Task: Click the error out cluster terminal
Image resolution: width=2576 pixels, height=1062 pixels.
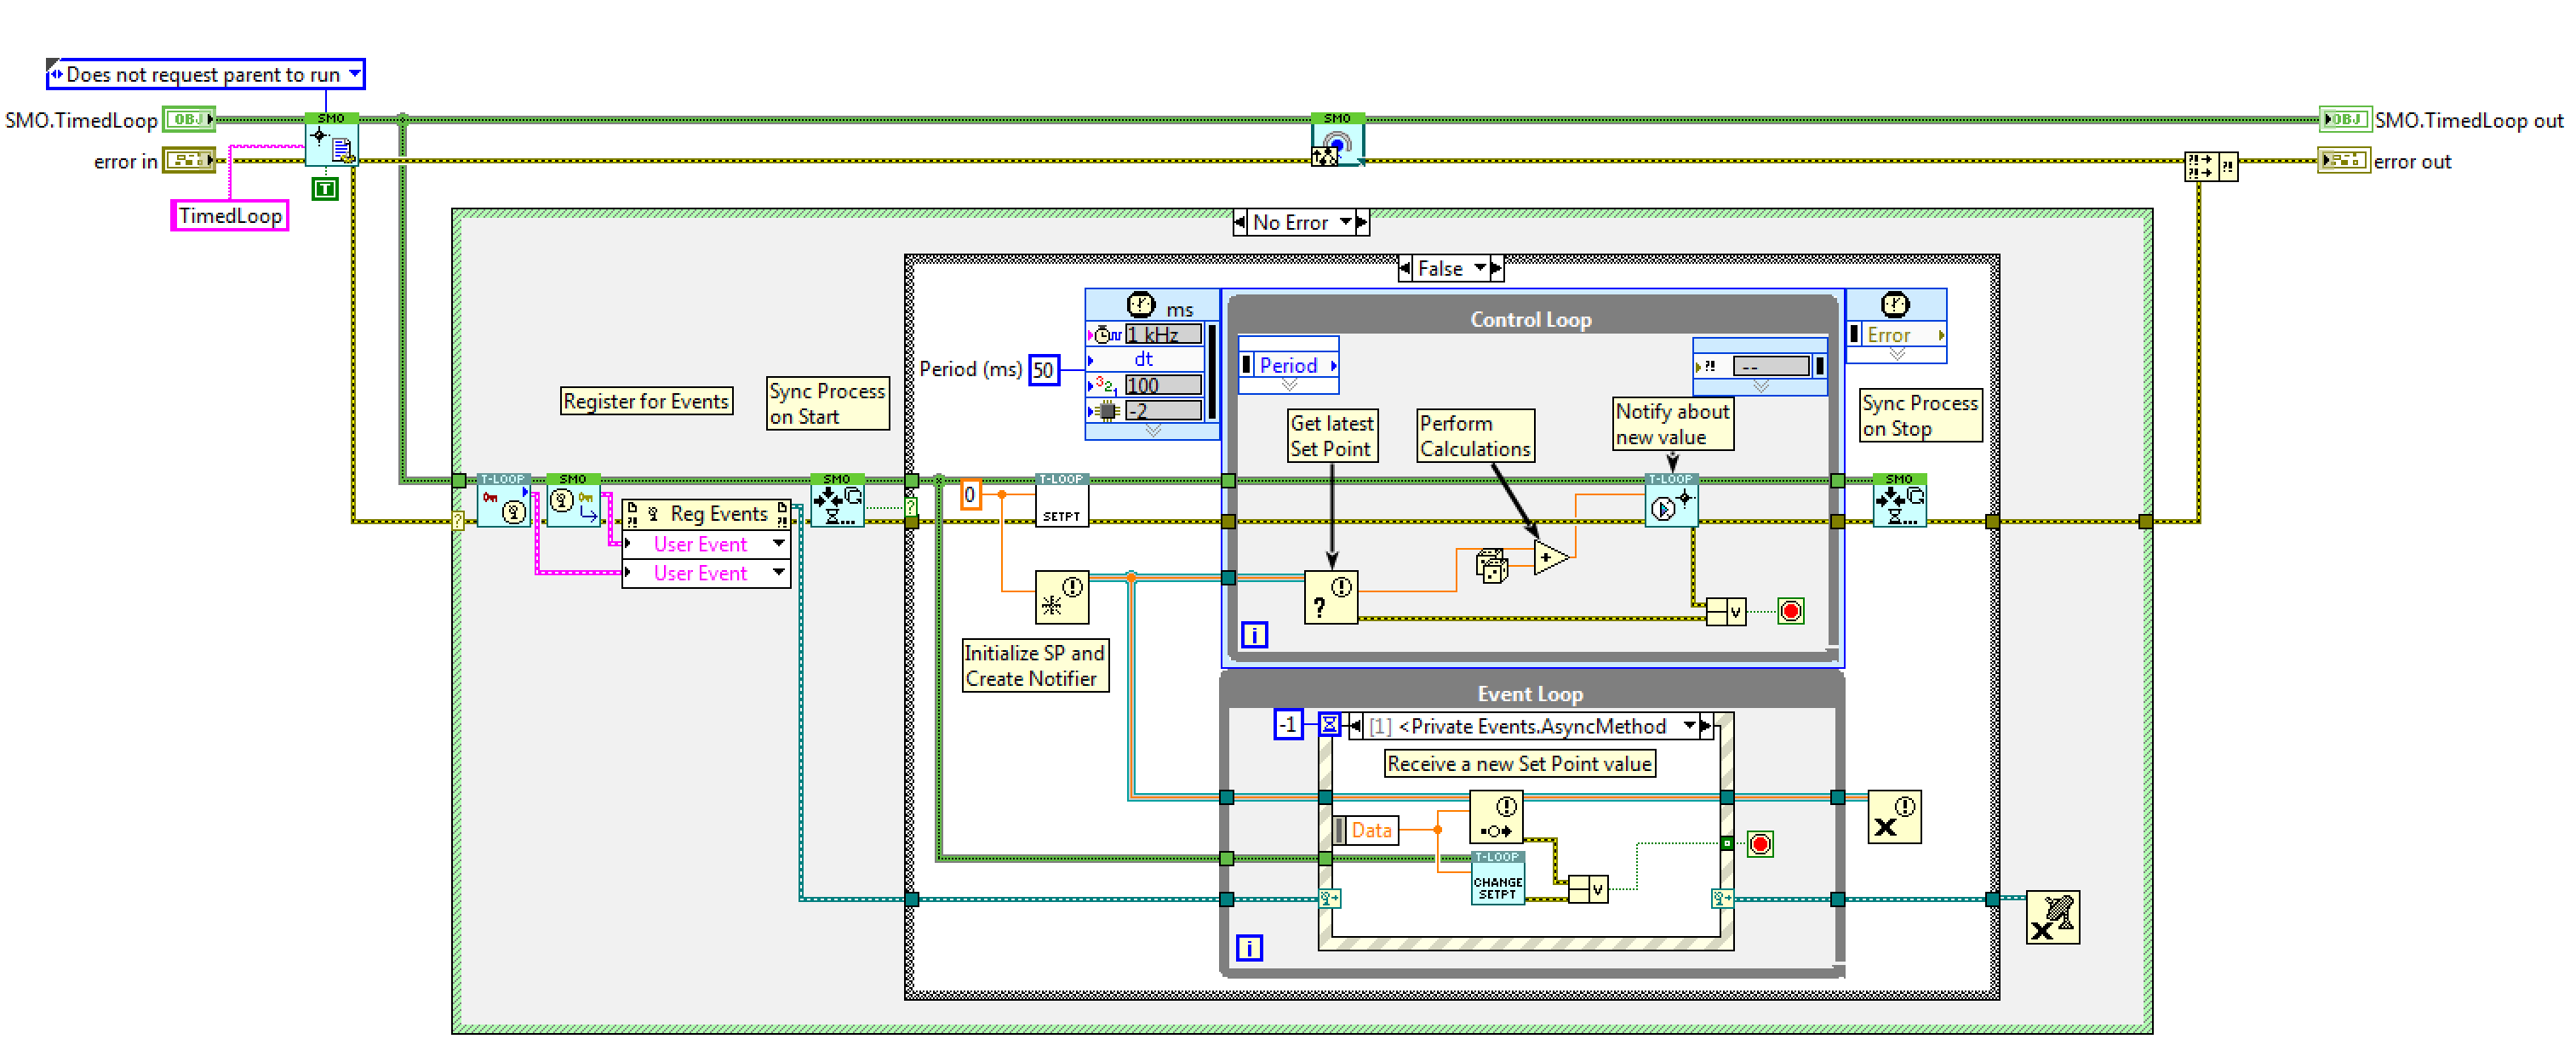Action: pyautogui.click(x=2344, y=160)
